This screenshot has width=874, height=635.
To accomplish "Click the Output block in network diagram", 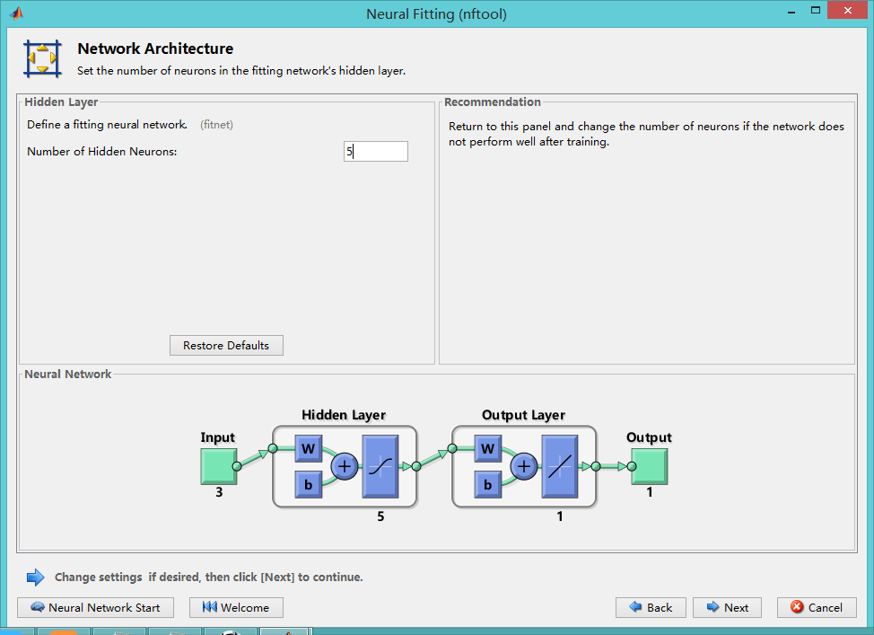I will pyautogui.click(x=650, y=466).
